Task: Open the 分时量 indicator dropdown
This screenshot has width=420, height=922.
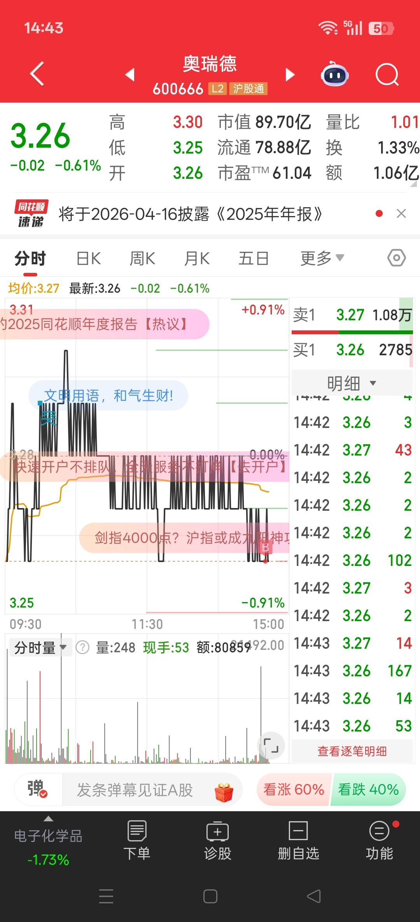Action: [x=40, y=648]
